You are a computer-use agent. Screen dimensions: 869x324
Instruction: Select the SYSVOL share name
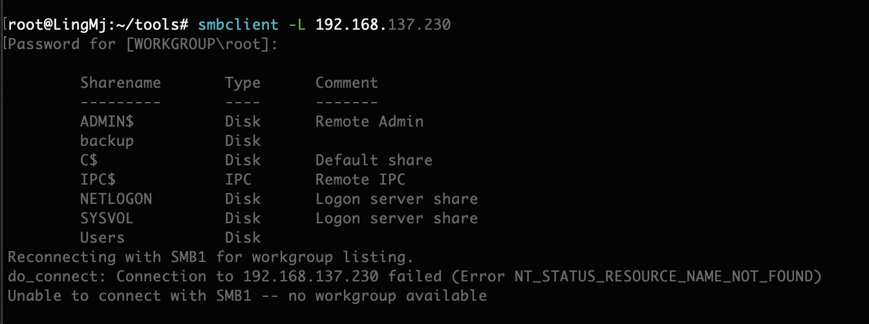(x=107, y=218)
